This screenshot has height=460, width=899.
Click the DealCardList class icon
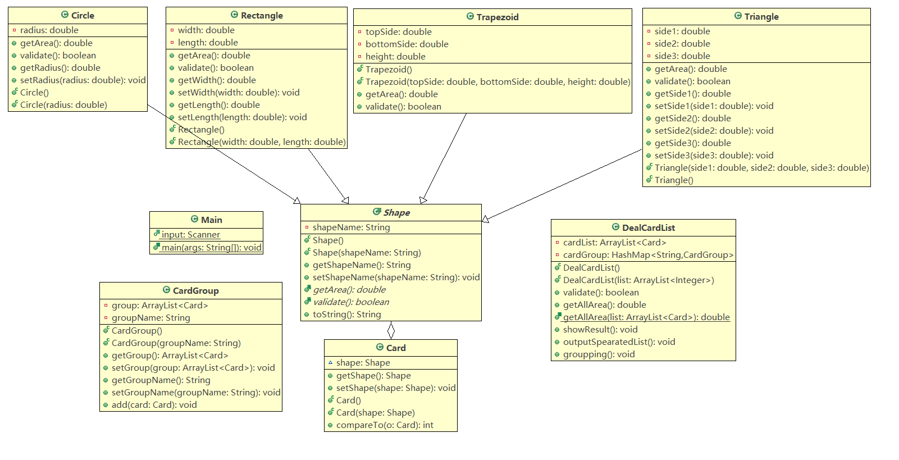click(615, 227)
